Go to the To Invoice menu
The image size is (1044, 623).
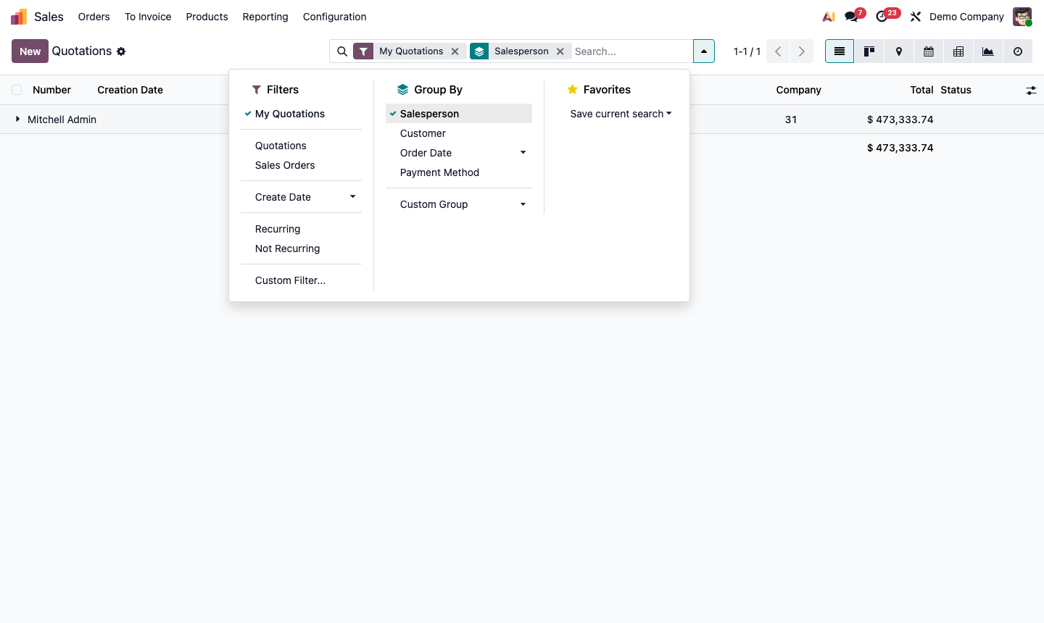(x=148, y=16)
